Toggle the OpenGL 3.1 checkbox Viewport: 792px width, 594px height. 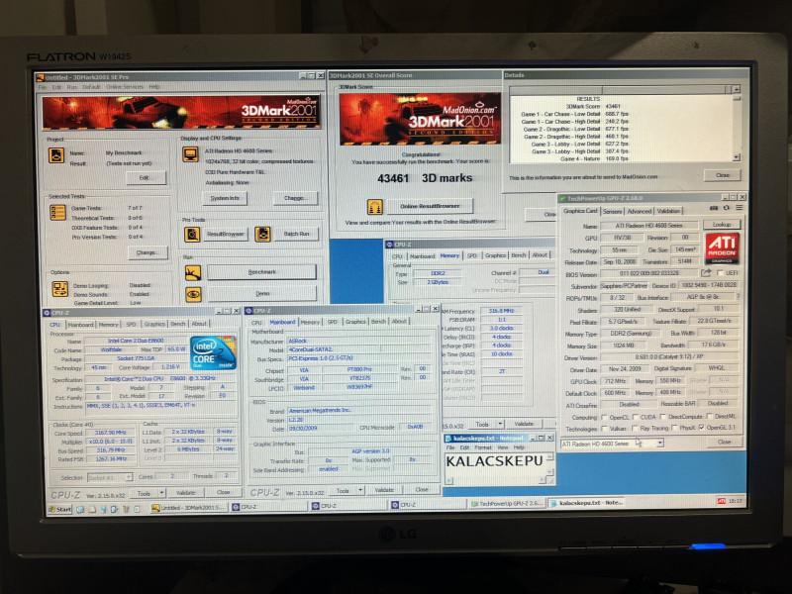(x=702, y=428)
